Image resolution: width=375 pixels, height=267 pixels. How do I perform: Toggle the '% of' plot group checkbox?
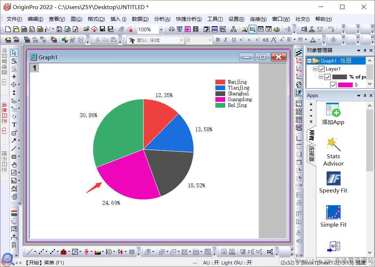pyautogui.click(x=327, y=77)
